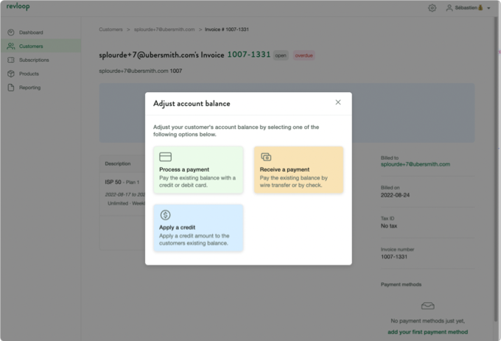Click the Dashboard icon in sidebar
This screenshot has width=501, height=341.
click(11, 32)
